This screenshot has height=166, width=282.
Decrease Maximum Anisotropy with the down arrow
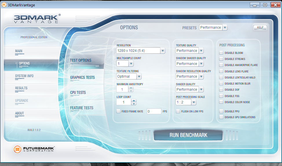tap(131, 91)
